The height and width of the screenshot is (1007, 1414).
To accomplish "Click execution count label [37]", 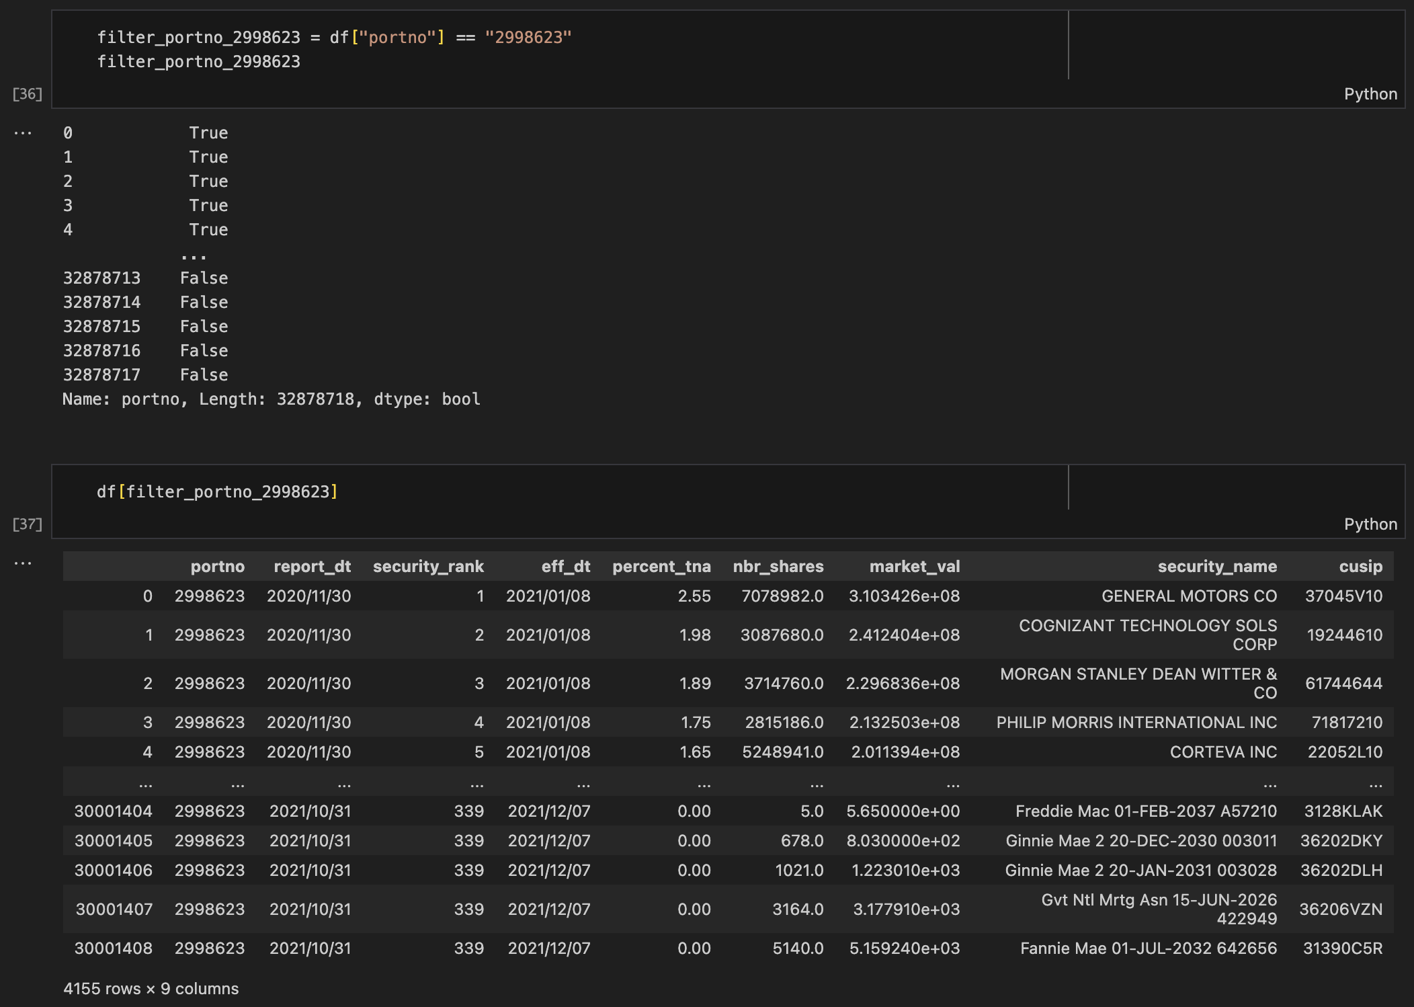I will [28, 524].
